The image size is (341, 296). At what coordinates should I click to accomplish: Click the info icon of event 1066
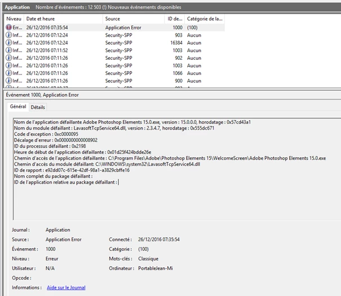coord(8,73)
